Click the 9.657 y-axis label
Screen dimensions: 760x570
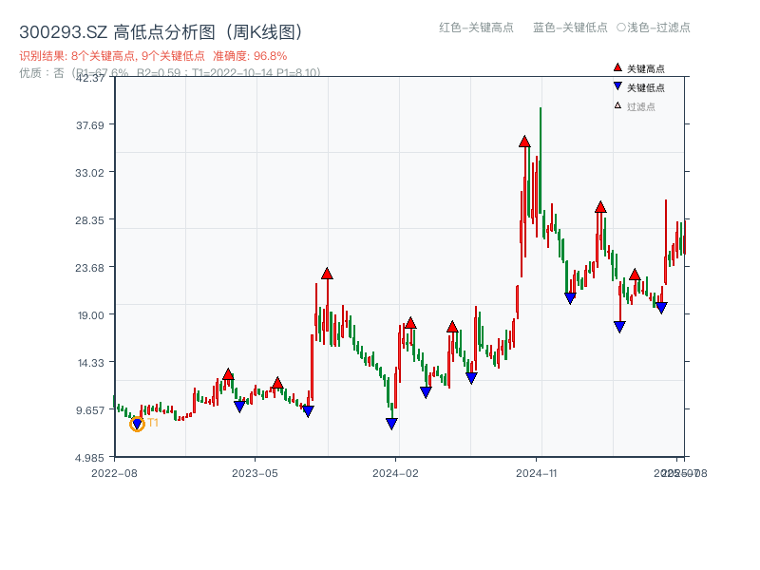pyautogui.click(x=90, y=410)
